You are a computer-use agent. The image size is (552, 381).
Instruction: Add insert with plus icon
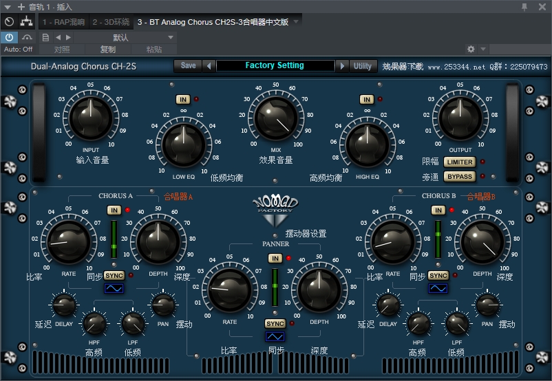(21, 7)
